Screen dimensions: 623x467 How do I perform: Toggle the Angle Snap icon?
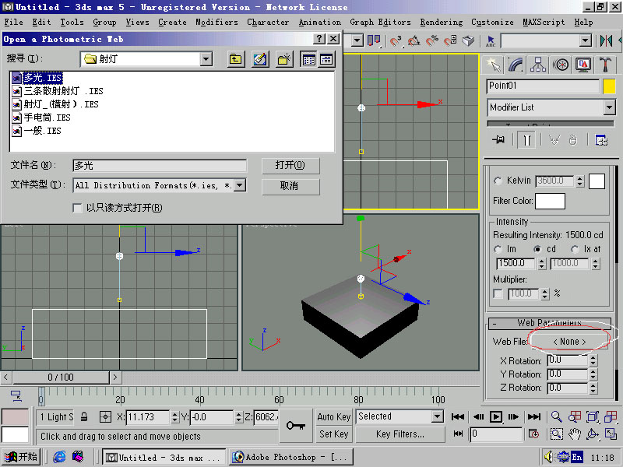(x=414, y=40)
